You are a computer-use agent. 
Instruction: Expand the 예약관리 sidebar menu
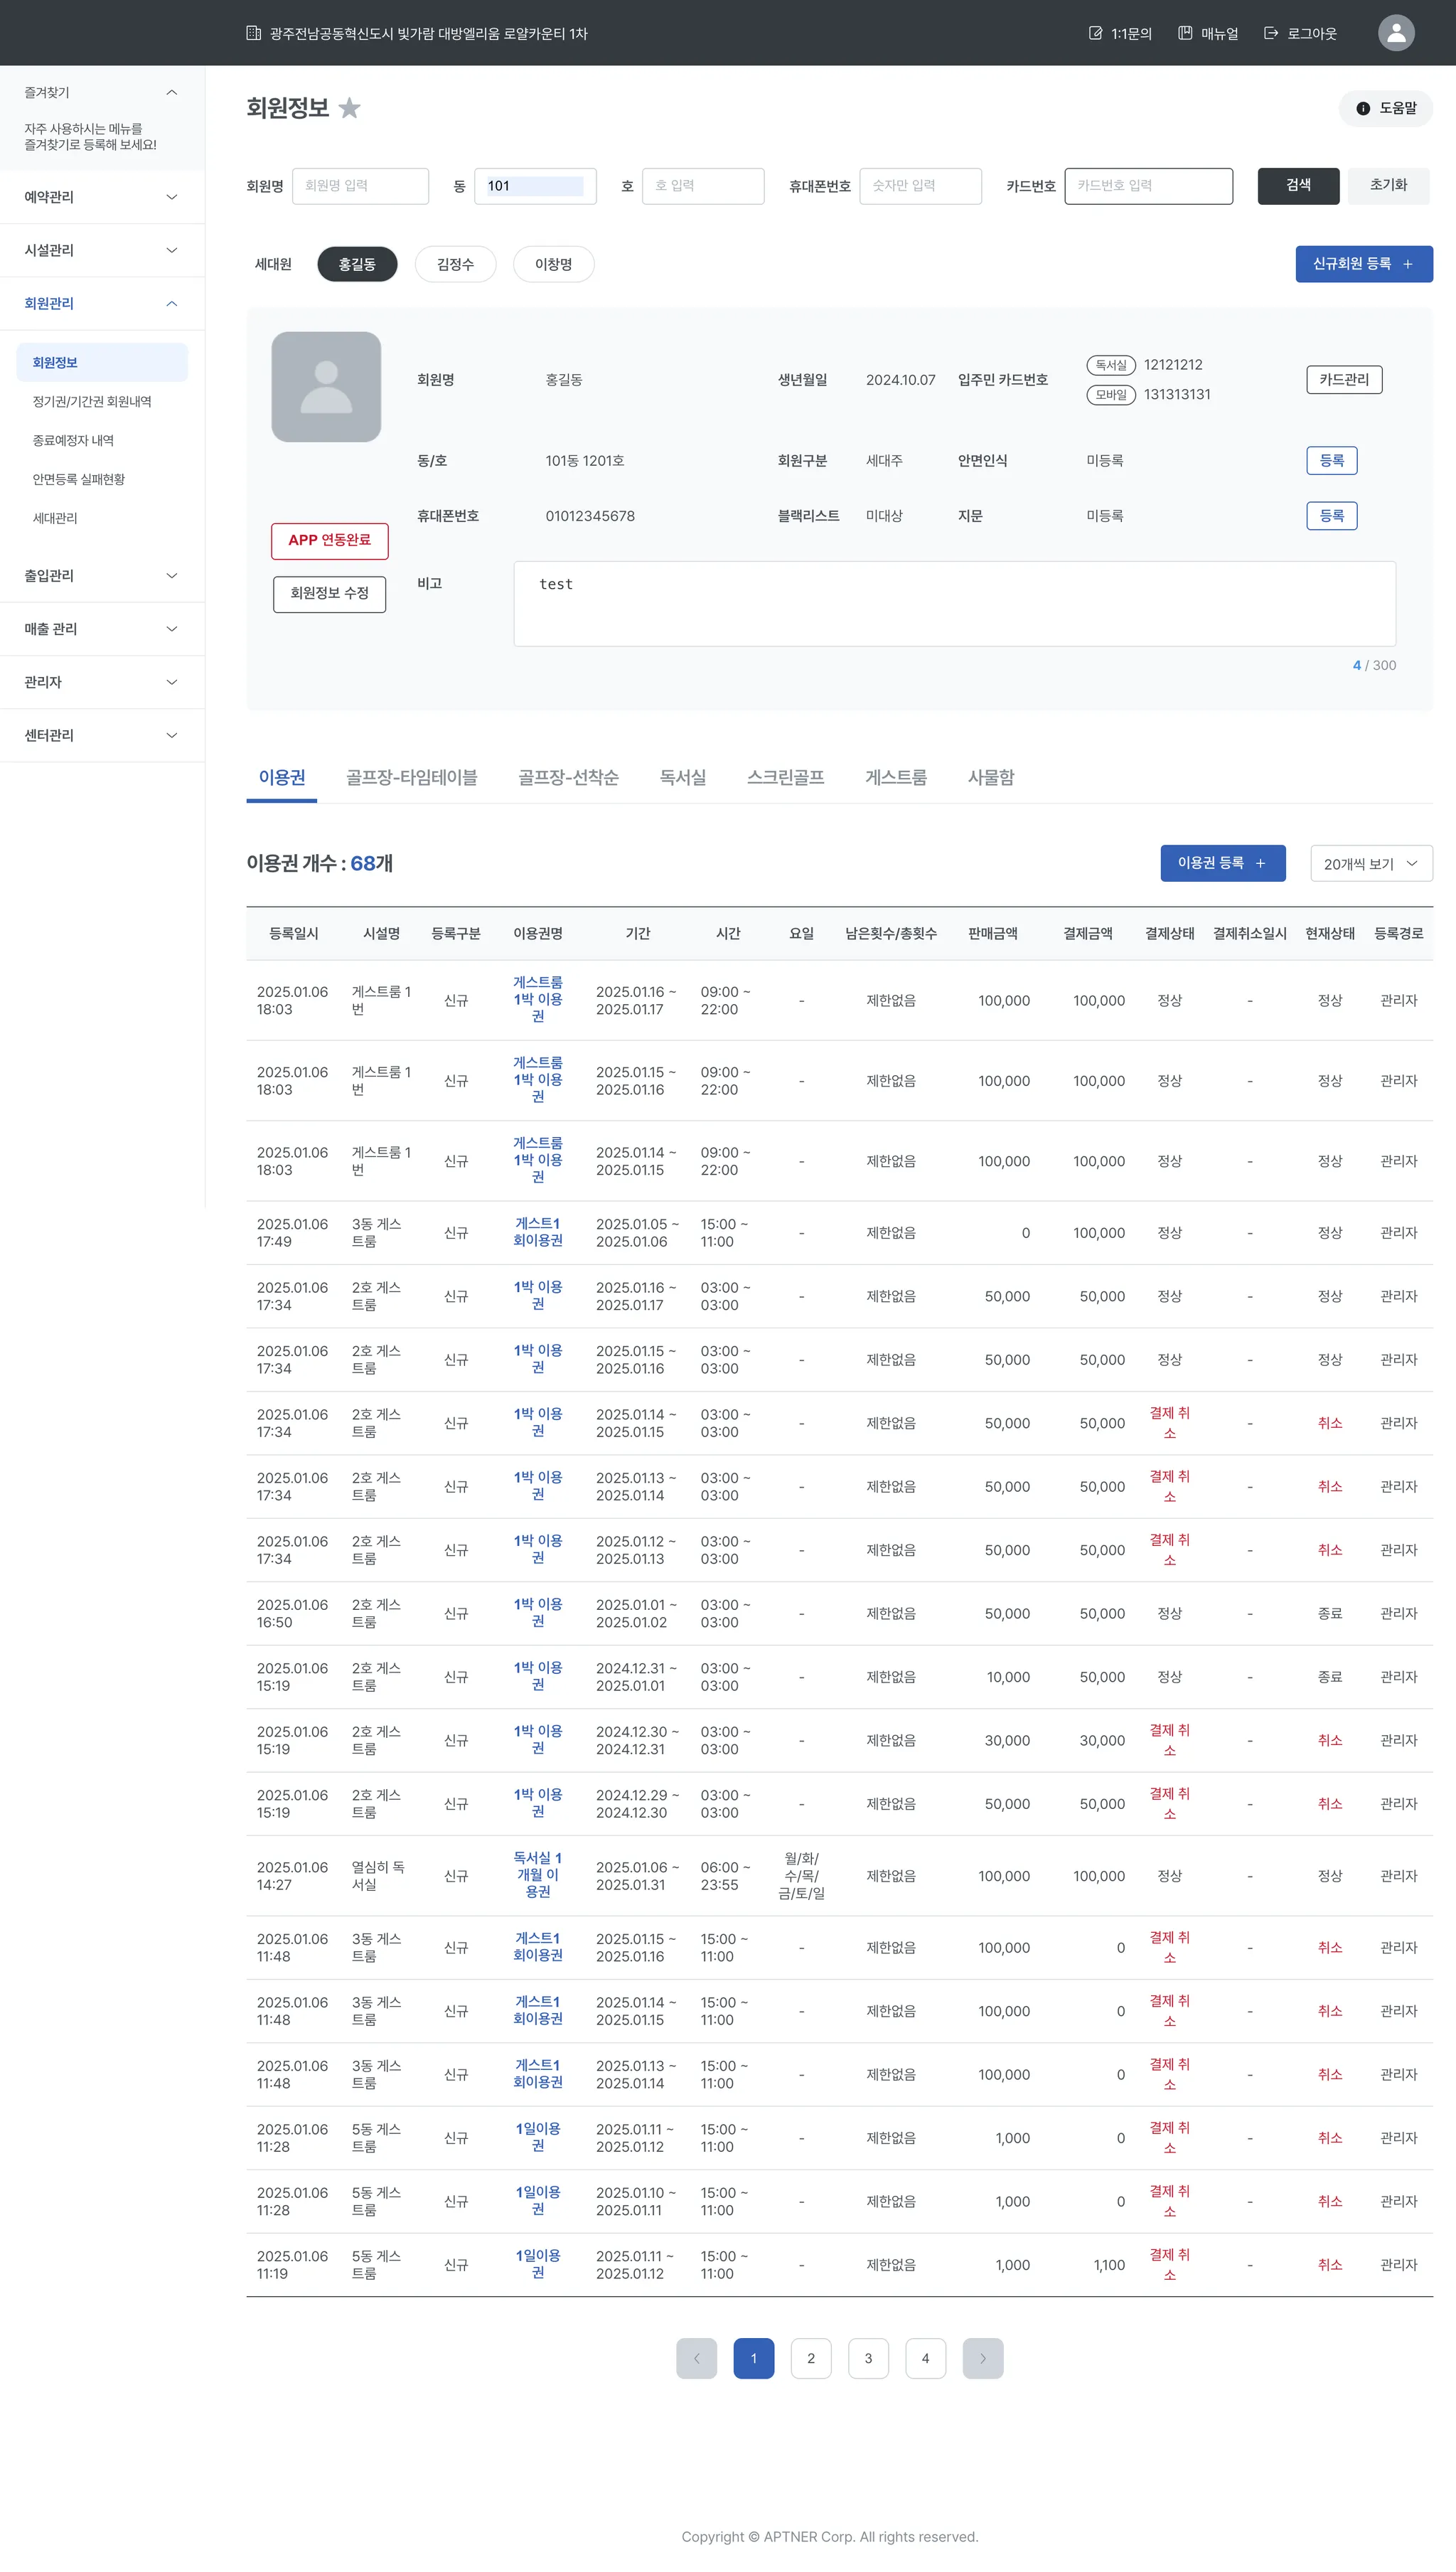point(101,197)
